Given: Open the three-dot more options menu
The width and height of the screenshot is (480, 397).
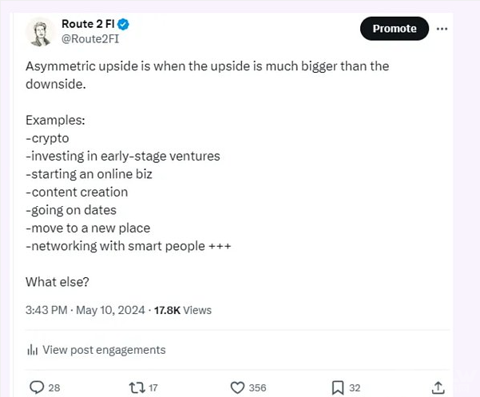Looking at the screenshot, I should click(x=442, y=29).
